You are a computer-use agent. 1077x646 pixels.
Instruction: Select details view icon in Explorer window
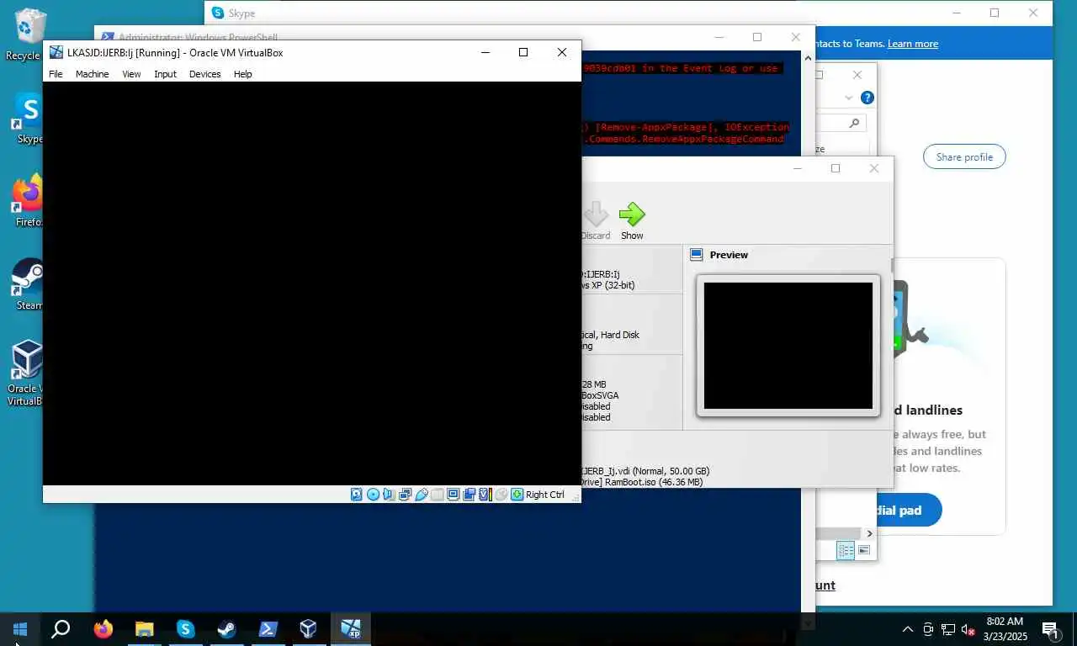(x=846, y=551)
